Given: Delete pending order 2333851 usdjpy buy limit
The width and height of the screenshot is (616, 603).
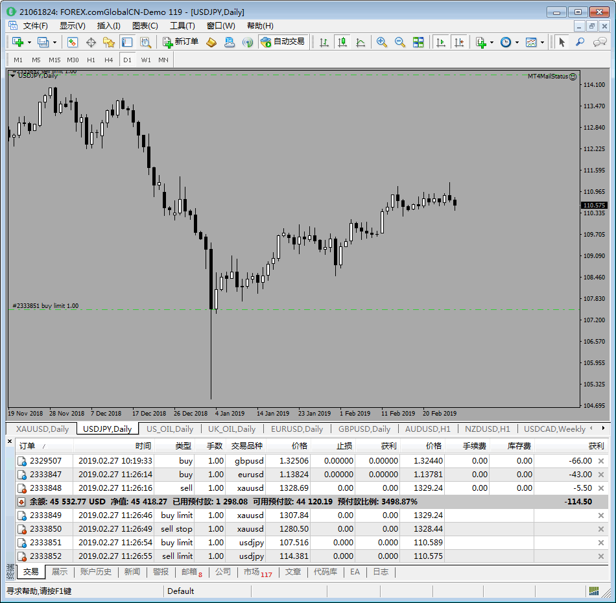Looking at the screenshot, I should (600, 543).
